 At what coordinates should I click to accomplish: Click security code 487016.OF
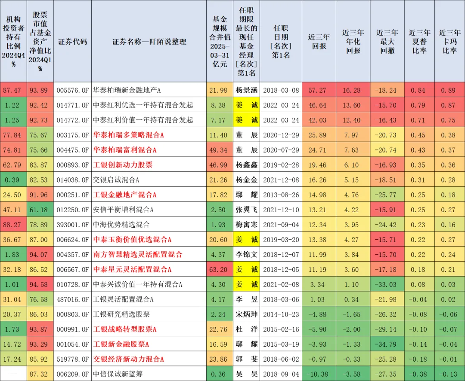[73, 299]
